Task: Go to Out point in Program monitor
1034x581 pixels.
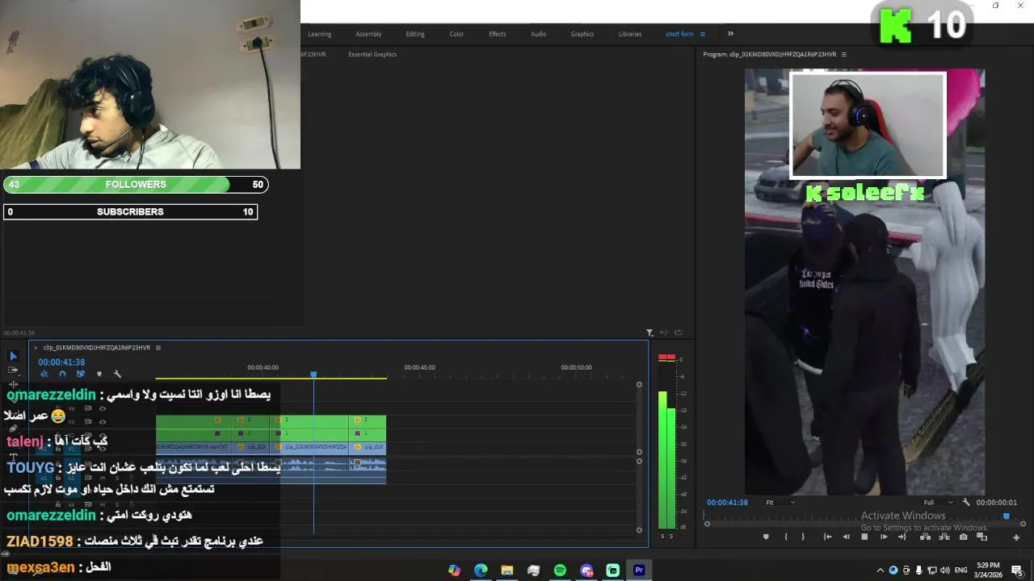Action: (x=902, y=537)
